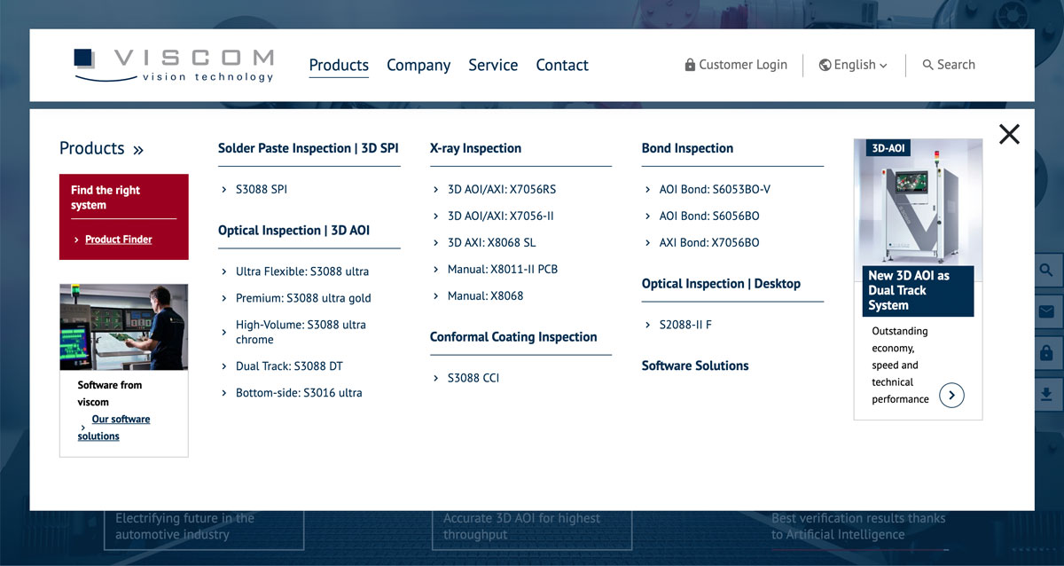
Task: Open the Software Solutions heading
Action: point(694,366)
